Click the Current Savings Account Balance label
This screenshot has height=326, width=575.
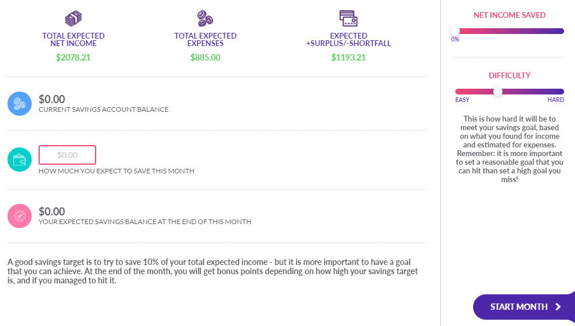104,109
